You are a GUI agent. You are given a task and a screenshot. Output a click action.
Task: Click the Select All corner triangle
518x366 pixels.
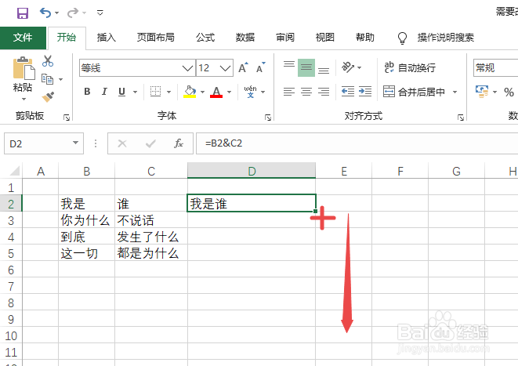tap(15, 170)
